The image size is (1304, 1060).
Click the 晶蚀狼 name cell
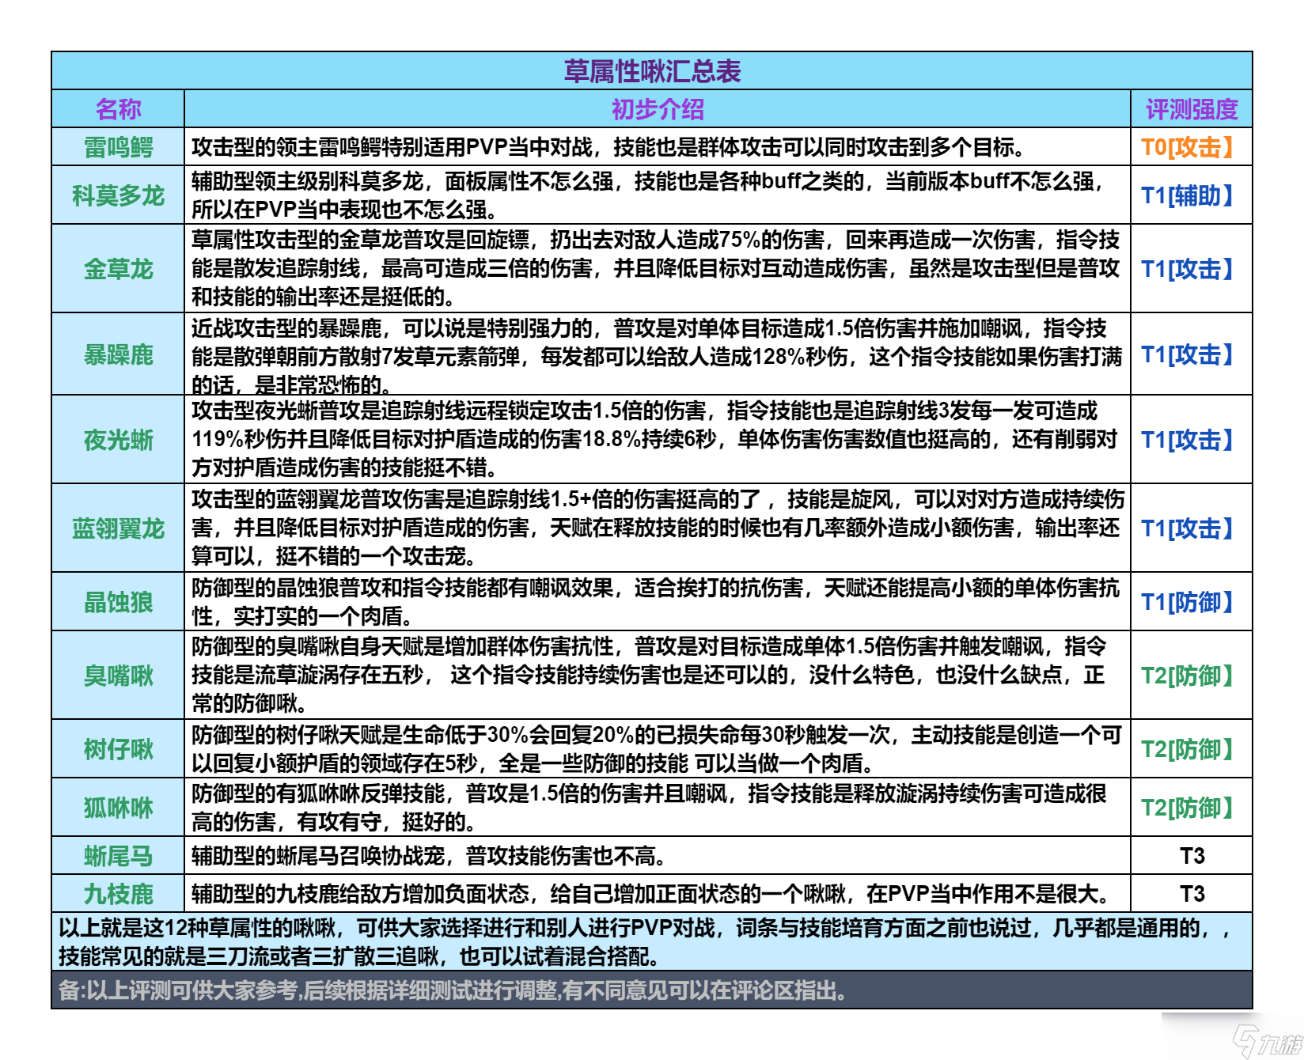coord(118,602)
